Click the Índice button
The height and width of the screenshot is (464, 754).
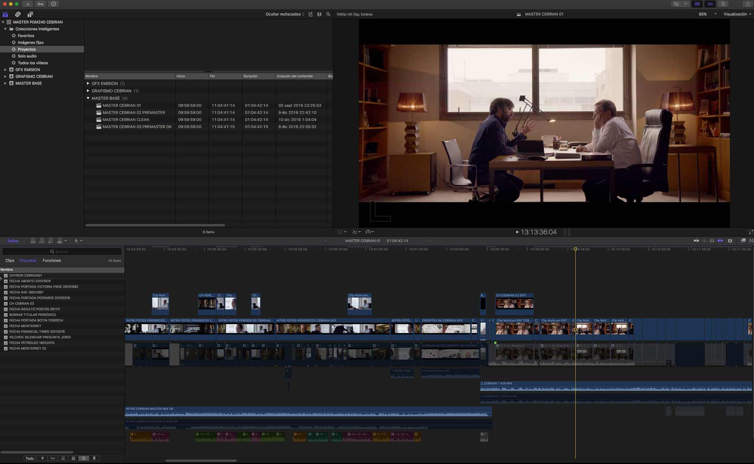point(13,241)
